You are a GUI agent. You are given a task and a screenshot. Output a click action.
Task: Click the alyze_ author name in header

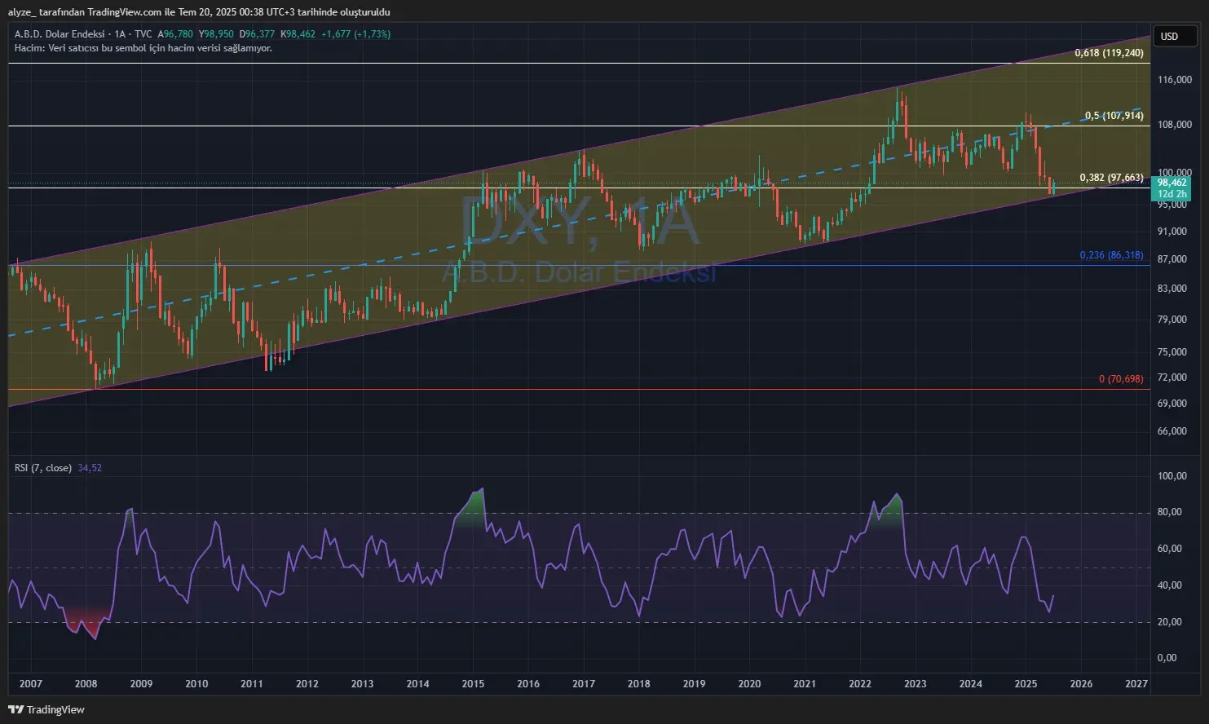23,12
